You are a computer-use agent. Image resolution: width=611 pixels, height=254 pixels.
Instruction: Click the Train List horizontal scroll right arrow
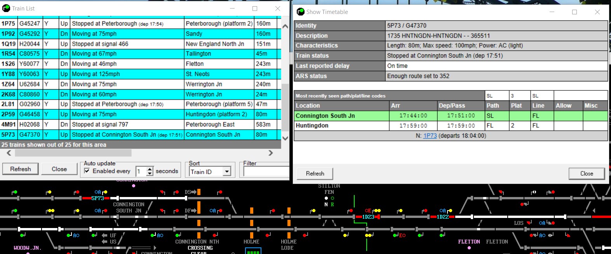271,153
